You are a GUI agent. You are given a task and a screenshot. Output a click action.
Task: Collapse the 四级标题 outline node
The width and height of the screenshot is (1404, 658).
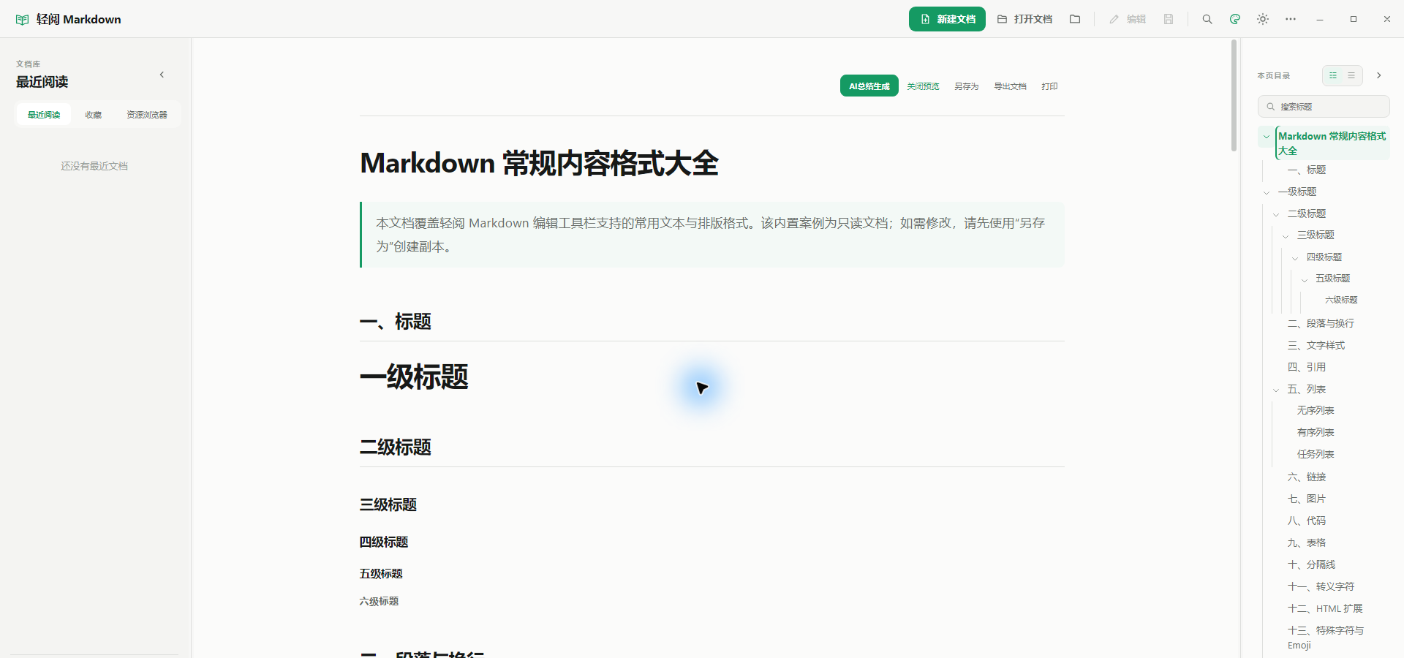tap(1295, 257)
